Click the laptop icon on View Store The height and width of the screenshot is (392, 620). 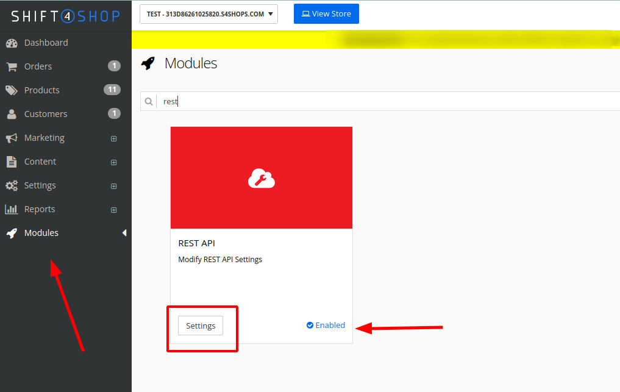point(305,14)
